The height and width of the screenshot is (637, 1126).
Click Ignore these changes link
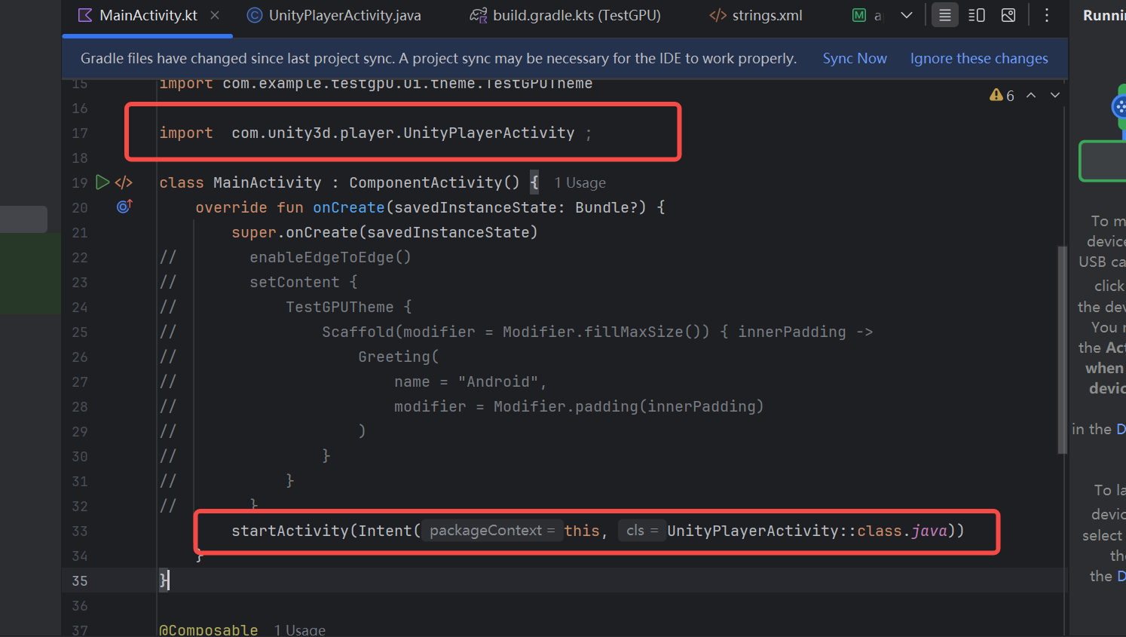(979, 59)
